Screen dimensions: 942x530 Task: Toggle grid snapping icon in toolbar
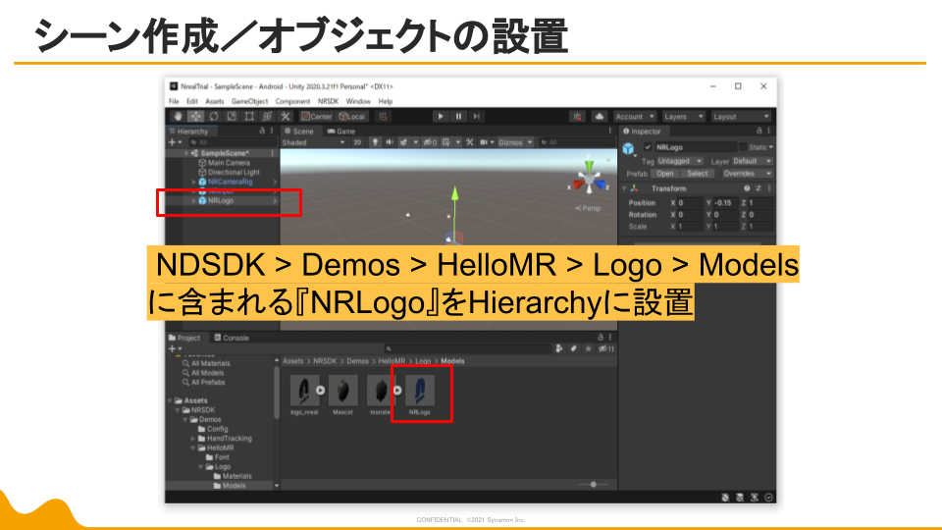[383, 117]
